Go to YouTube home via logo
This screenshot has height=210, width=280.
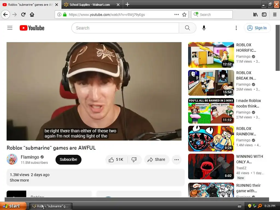click(x=32, y=28)
